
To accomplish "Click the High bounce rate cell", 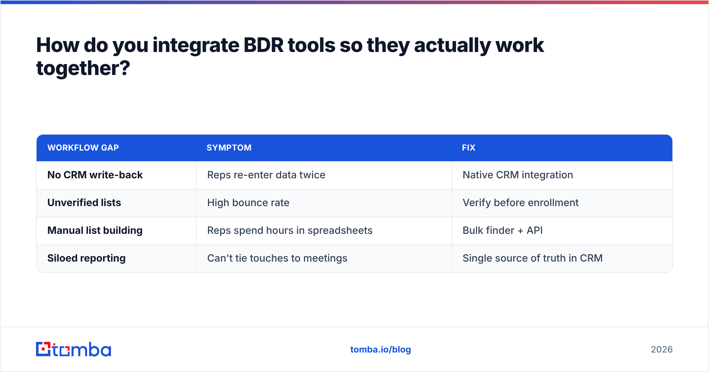I will point(324,203).
